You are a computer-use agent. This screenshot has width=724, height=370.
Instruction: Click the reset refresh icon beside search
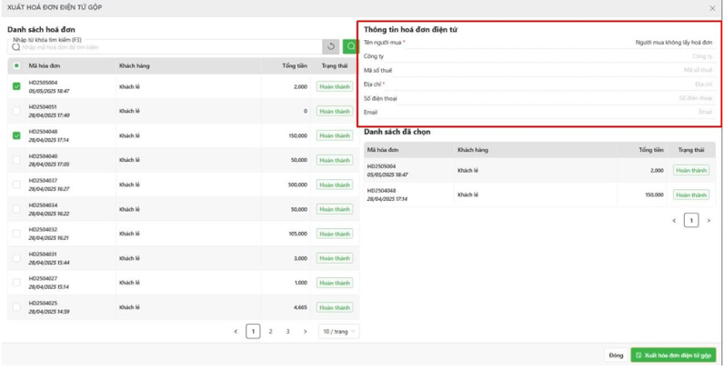point(330,46)
